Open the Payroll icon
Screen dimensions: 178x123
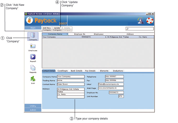[x=33, y=57]
